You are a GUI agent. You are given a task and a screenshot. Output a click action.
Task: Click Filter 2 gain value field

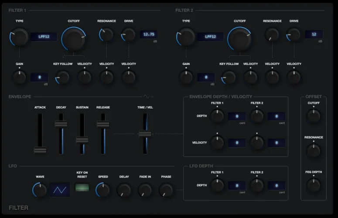tap(206, 77)
